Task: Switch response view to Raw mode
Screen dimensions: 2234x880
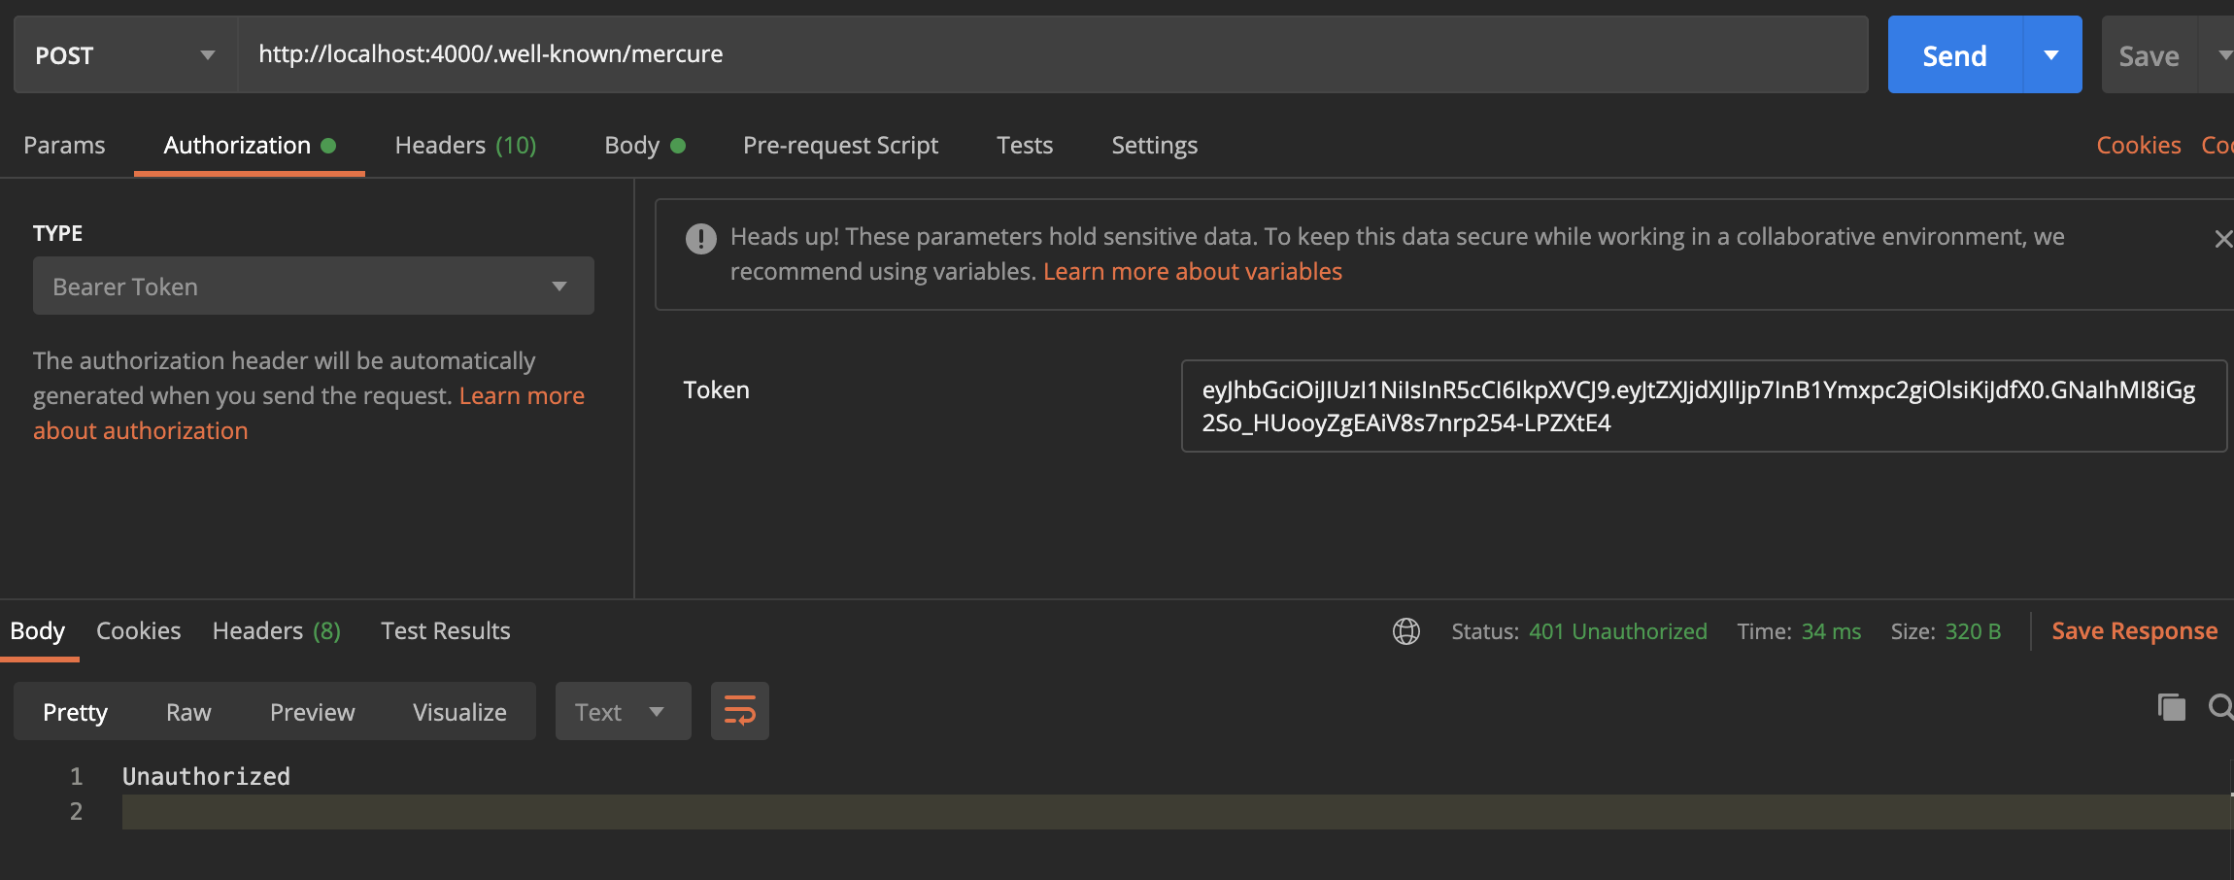Action: 187,710
